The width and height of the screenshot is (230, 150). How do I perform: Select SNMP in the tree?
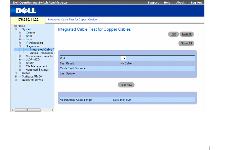pyautogui.click(x=30, y=63)
